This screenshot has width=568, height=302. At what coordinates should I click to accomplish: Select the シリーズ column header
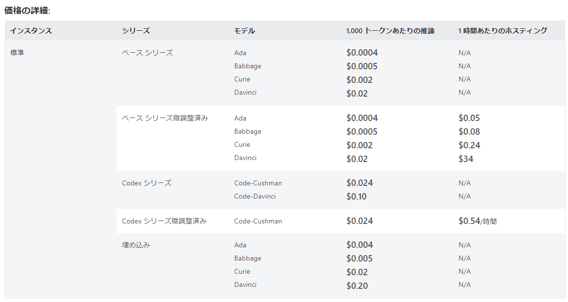[136, 31]
